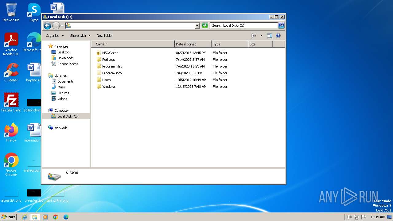Image resolution: width=393 pixels, height=221 pixels.
Task: Click the Firefox desktop icon
Action: (11, 133)
